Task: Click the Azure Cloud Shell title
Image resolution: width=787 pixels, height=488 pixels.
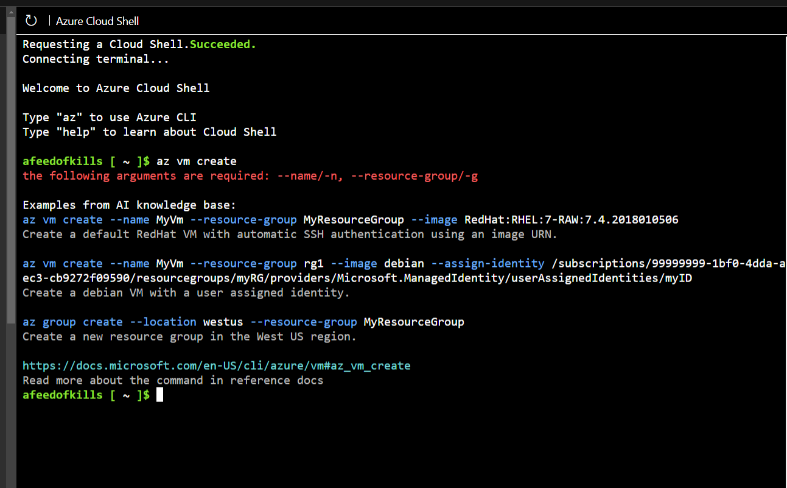Action: 97,21
